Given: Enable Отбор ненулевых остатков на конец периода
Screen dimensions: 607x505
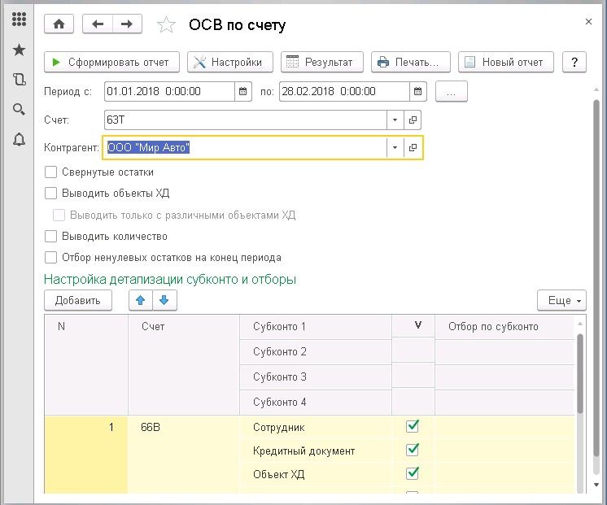Looking at the screenshot, I should (50, 258).
